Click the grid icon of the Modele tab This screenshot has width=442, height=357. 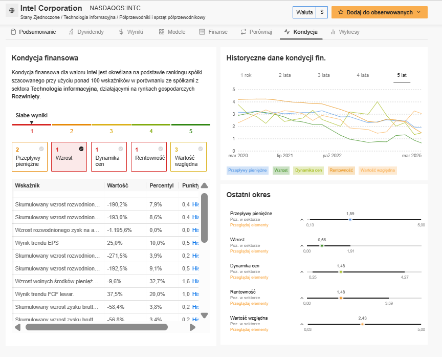[x=162, y=32]
